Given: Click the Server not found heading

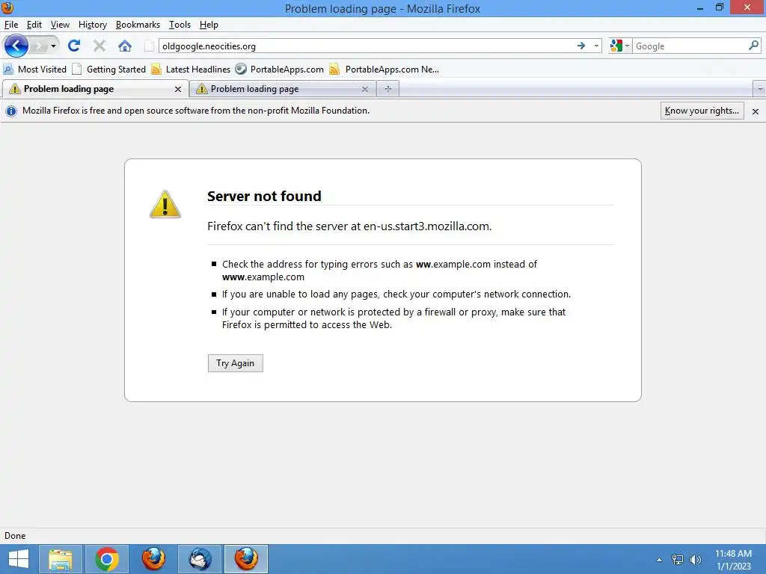Looking at the screenshot, I should coord(264,197).
